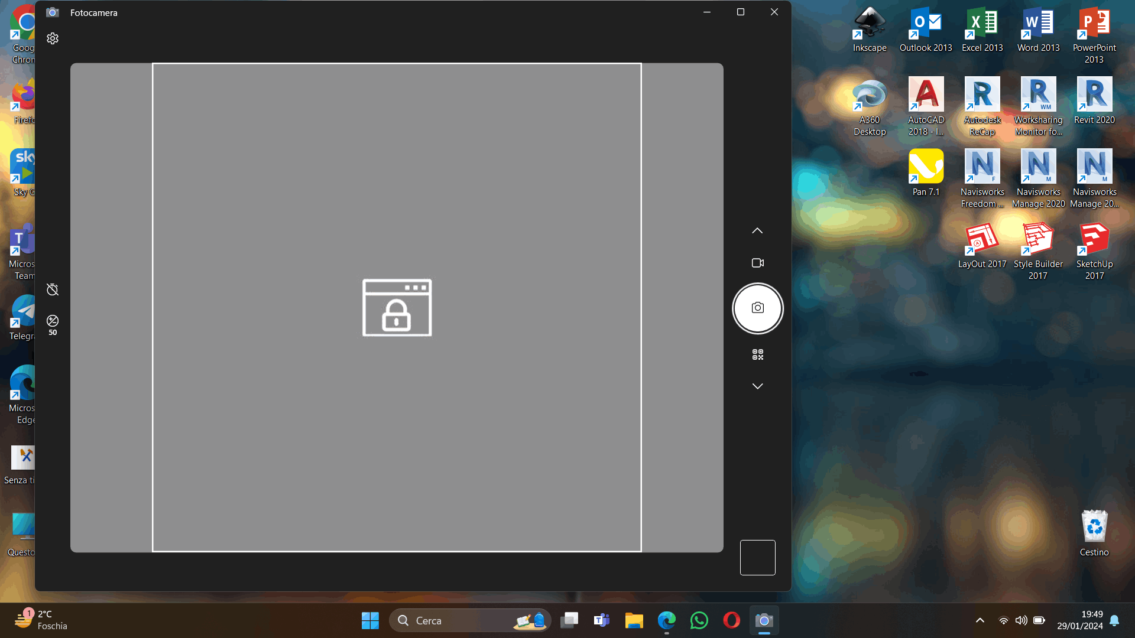Toggle the photo self-timer icon
The image size is (1135, 638).
[x=53, y=289]
